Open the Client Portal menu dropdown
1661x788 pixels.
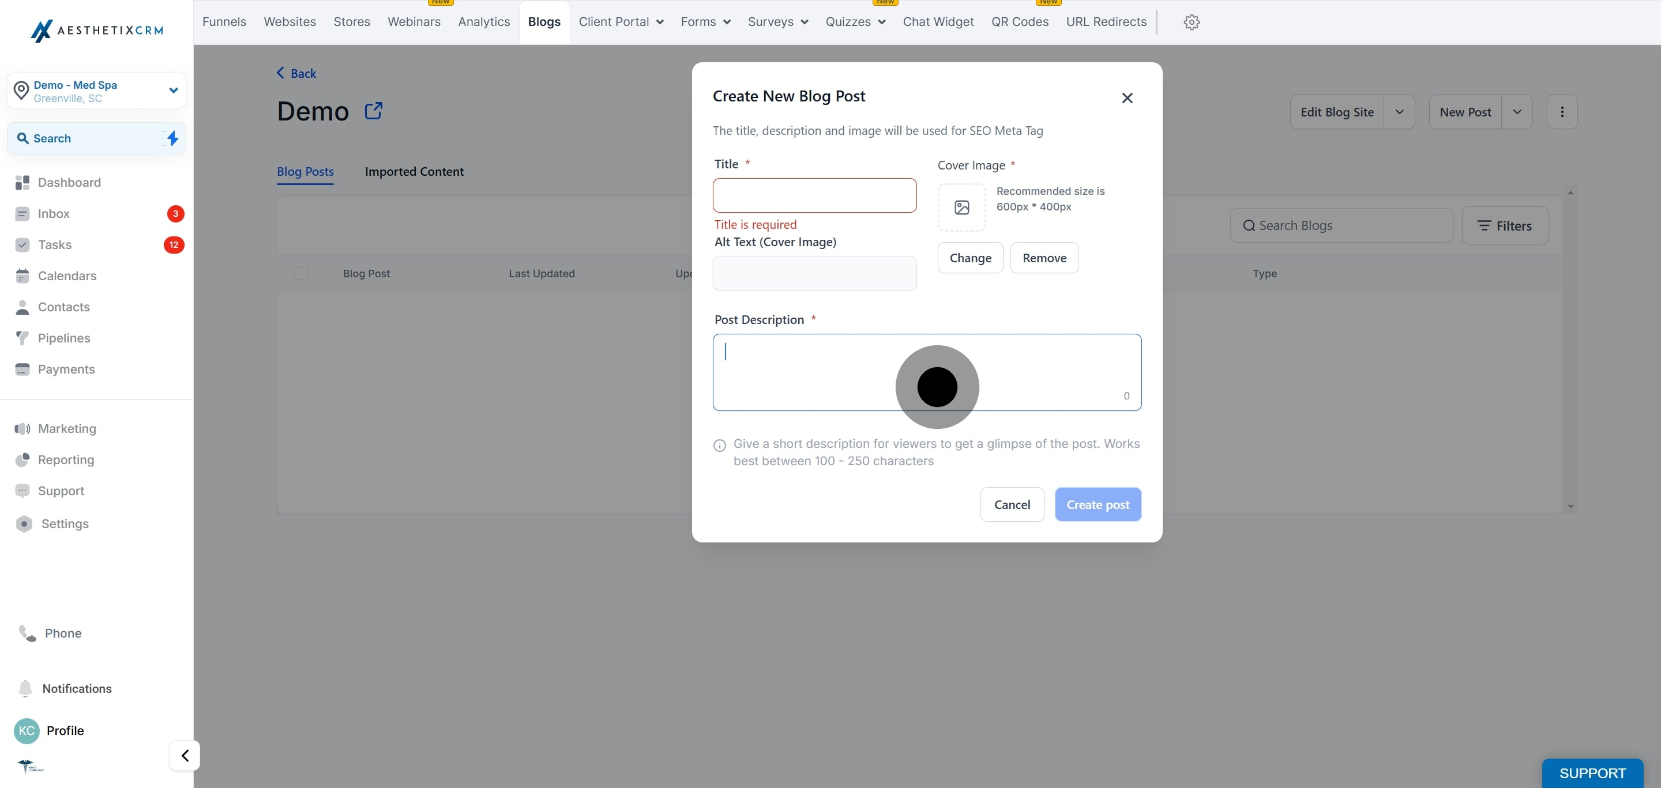(x=621, y=22)
